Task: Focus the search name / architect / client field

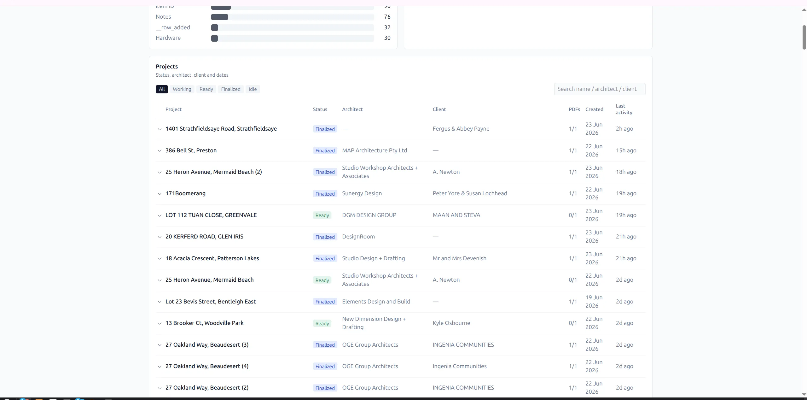Action: pos(600,89)
